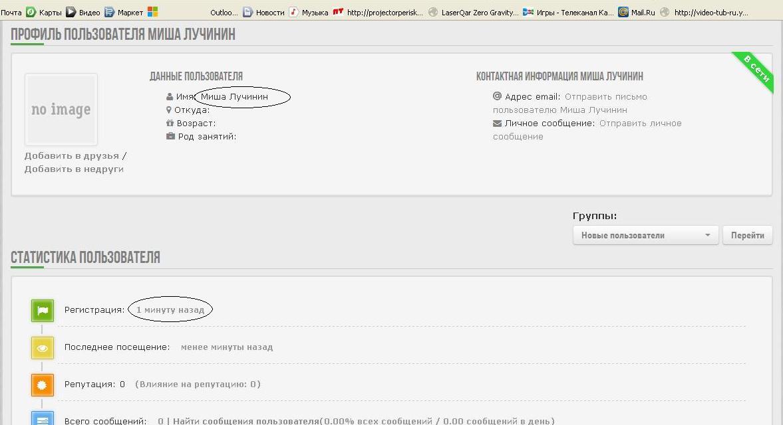Click the no image avatar thumbnail
The height and width of the screenshot is (425, 783).
point(61,110)
